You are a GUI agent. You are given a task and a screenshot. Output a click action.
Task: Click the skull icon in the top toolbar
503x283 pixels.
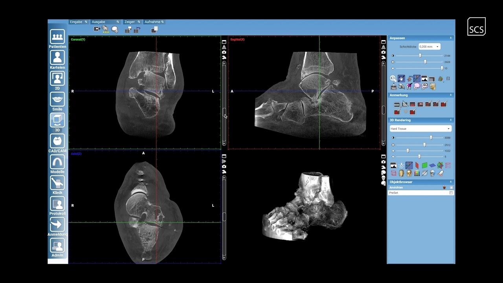pos(114,29)
